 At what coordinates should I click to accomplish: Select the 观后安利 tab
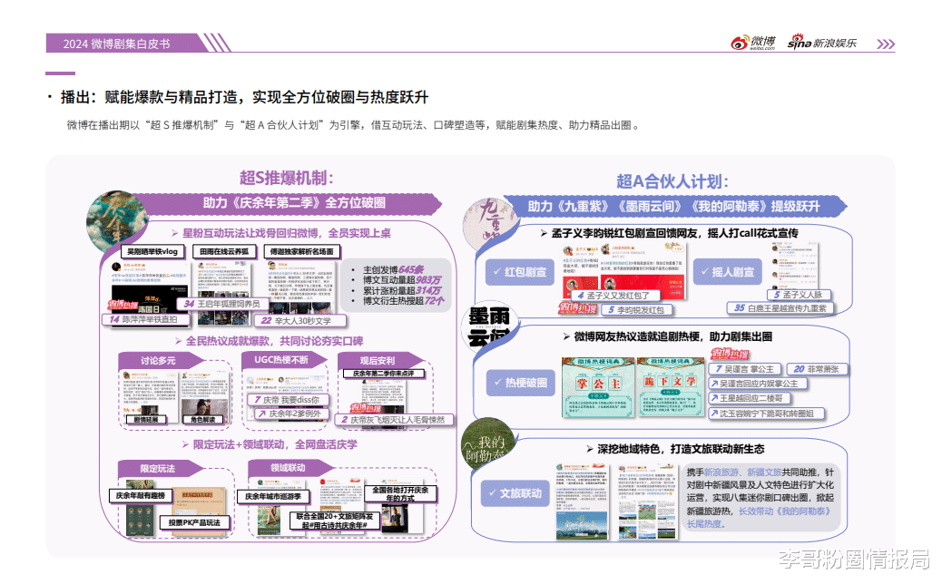coord(381,360)
